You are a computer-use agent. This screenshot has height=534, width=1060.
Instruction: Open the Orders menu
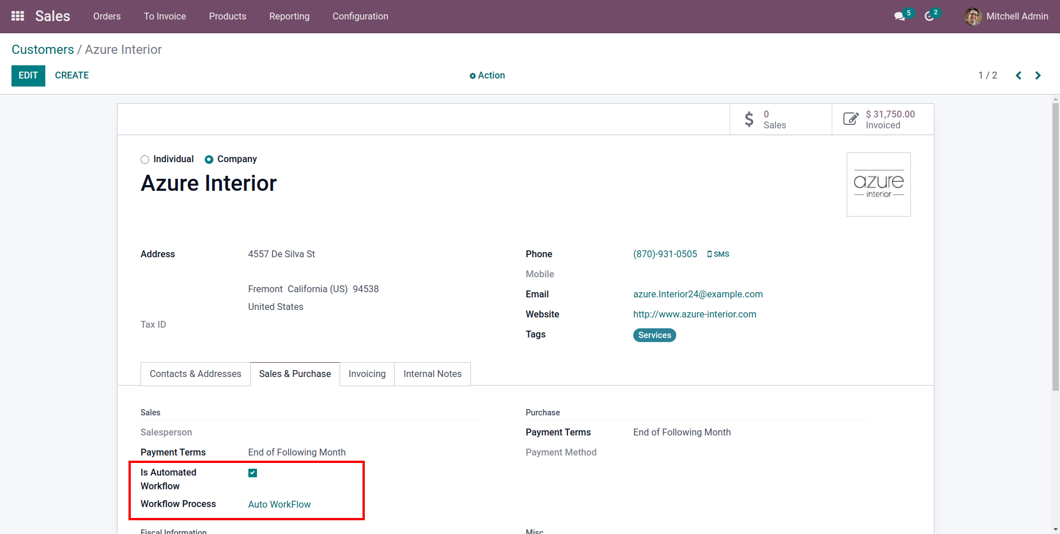107,16
